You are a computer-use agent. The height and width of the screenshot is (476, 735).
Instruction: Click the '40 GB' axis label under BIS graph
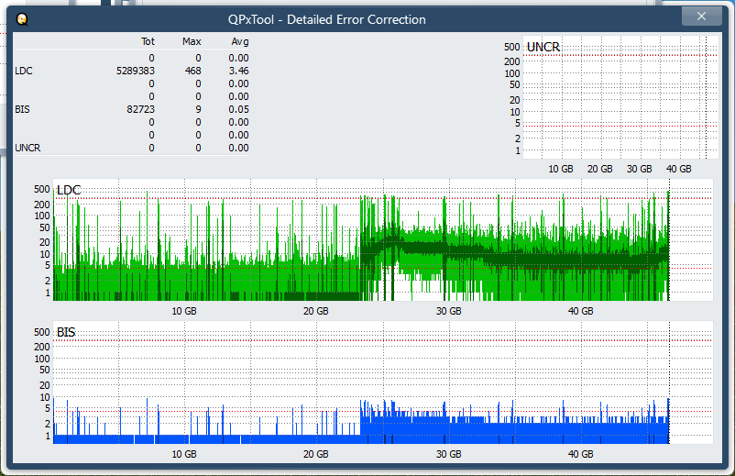pyautogui.click(x=581, y=454)
